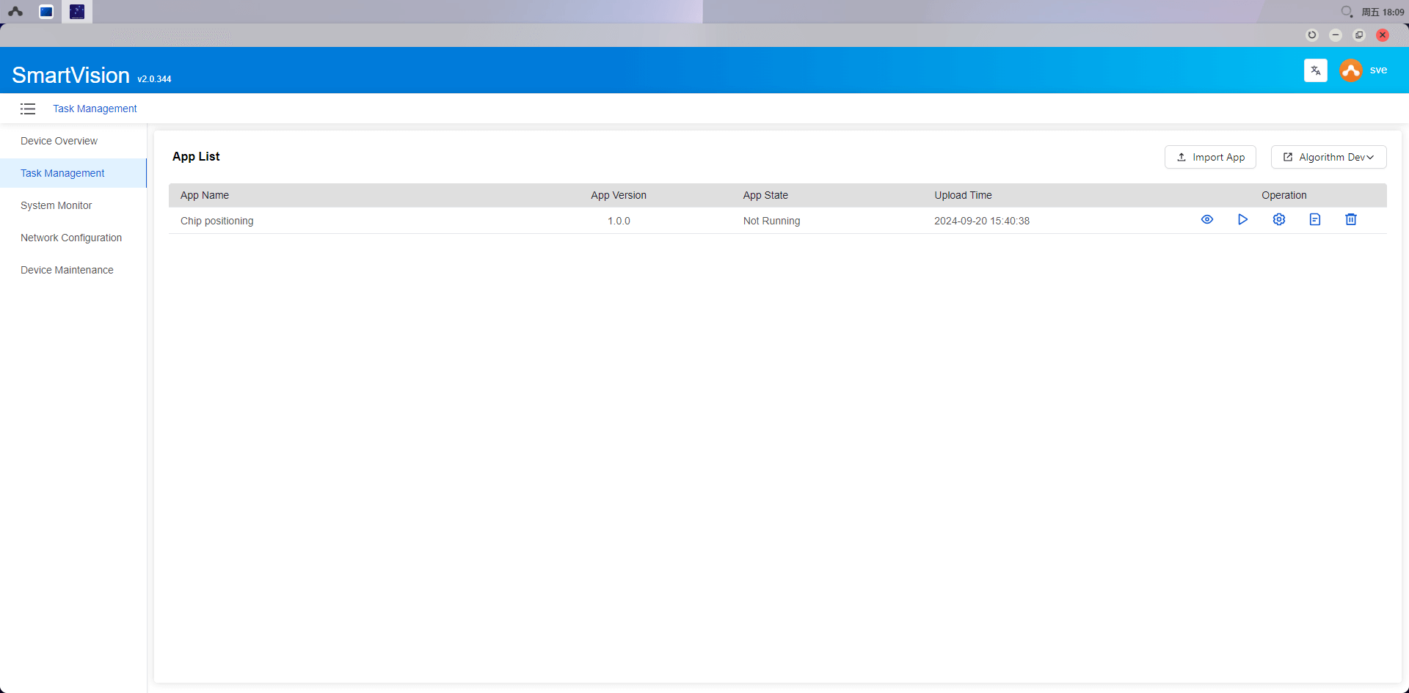Select the dark SmartVision taskbar icon

coord(77,12)
